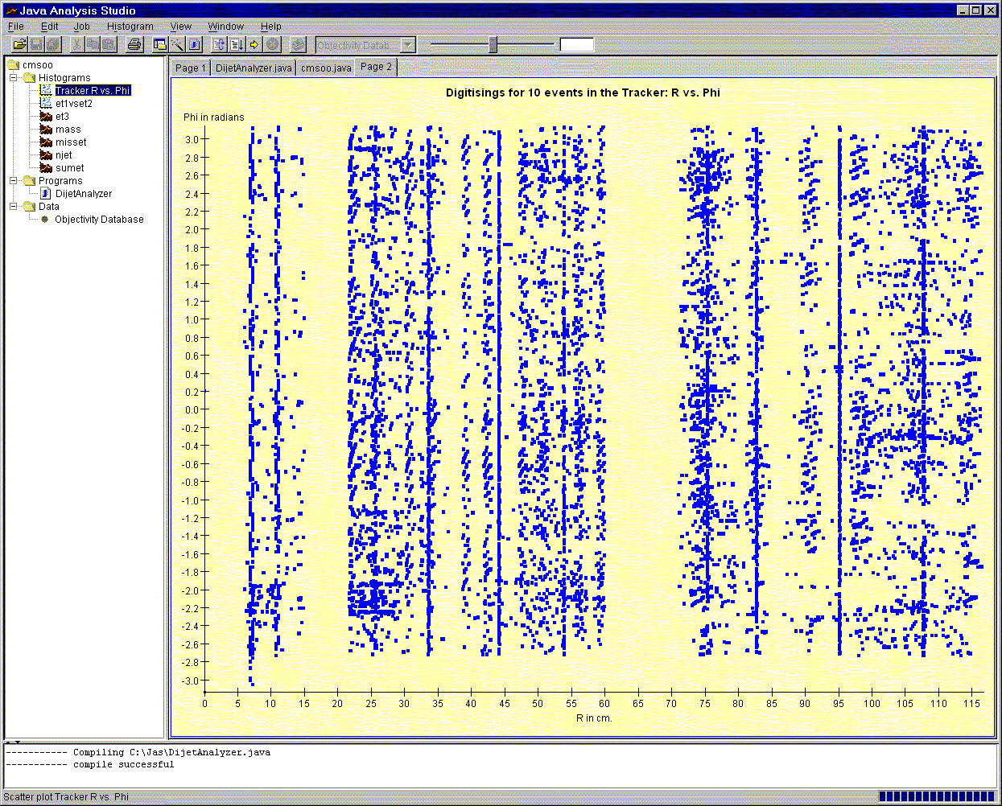Switch to the Page 1 tab

pos(191,68)
